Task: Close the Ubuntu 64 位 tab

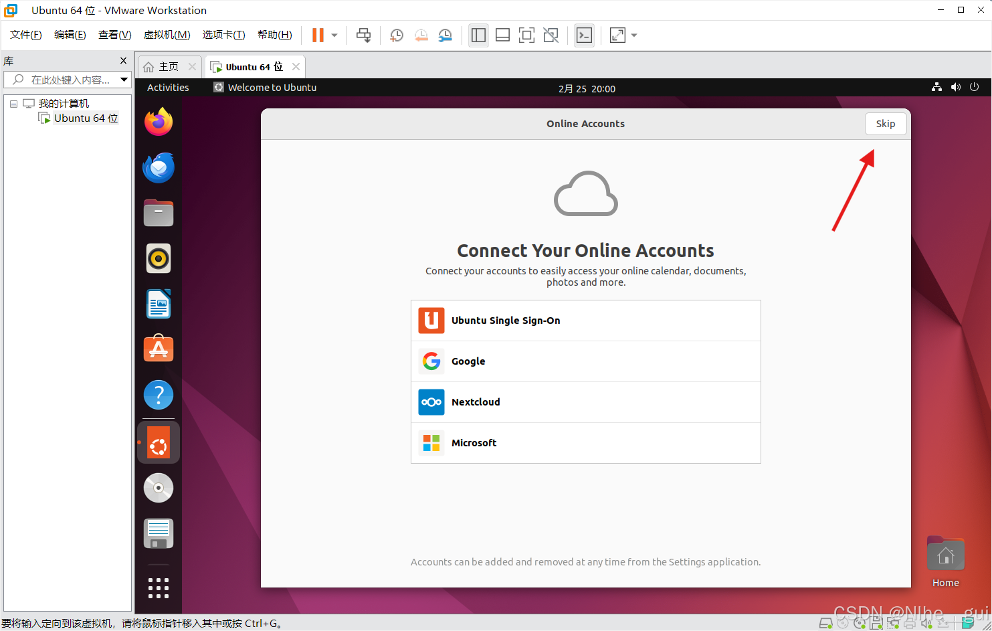Action: click(296, 67)
